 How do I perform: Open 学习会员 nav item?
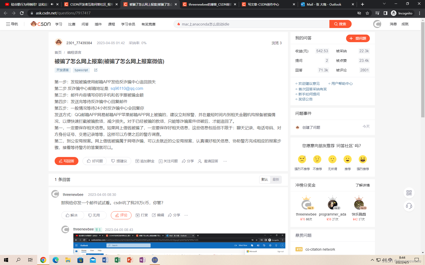point(128,24)
